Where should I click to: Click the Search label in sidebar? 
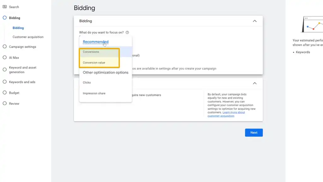tap(14, 7)
